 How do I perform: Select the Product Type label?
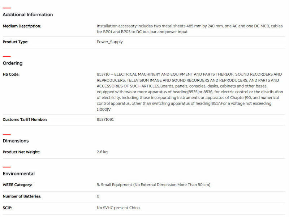tap(16, 42)
